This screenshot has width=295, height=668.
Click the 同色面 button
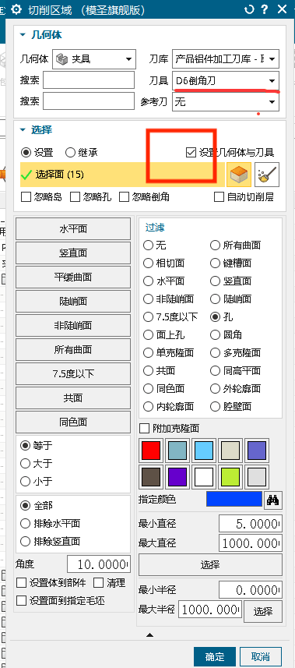tap(73, 422)
